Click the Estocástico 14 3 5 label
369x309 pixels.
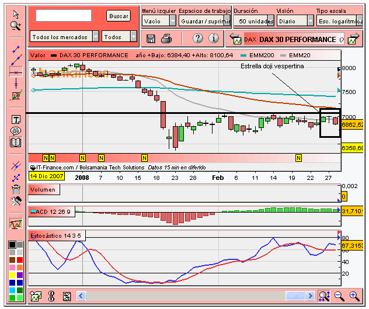point(56,235)
